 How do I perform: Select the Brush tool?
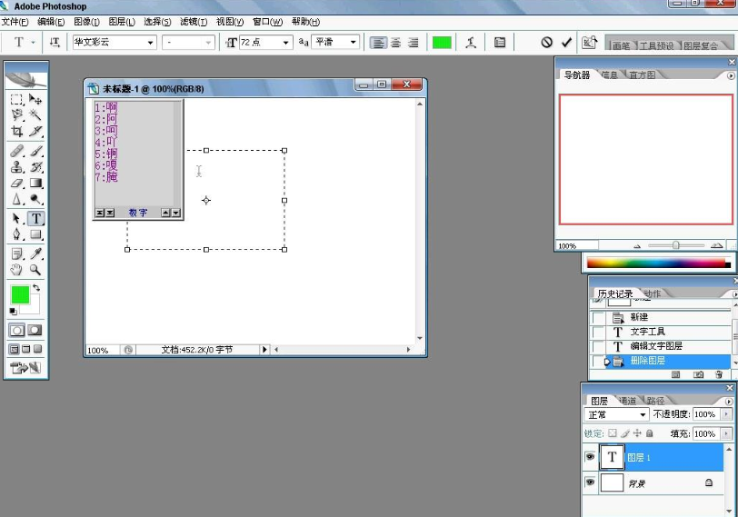tap(35, 151)
